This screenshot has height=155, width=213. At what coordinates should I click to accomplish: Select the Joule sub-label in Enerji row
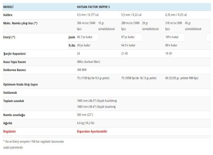click(72, 37)
